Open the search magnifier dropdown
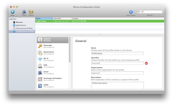Image resolution: width=173 pixels, height=106 pixels. click(139, 12)
